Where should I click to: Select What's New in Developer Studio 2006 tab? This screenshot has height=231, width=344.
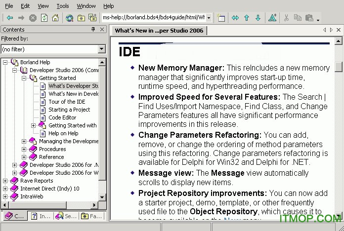pos(159,31)
